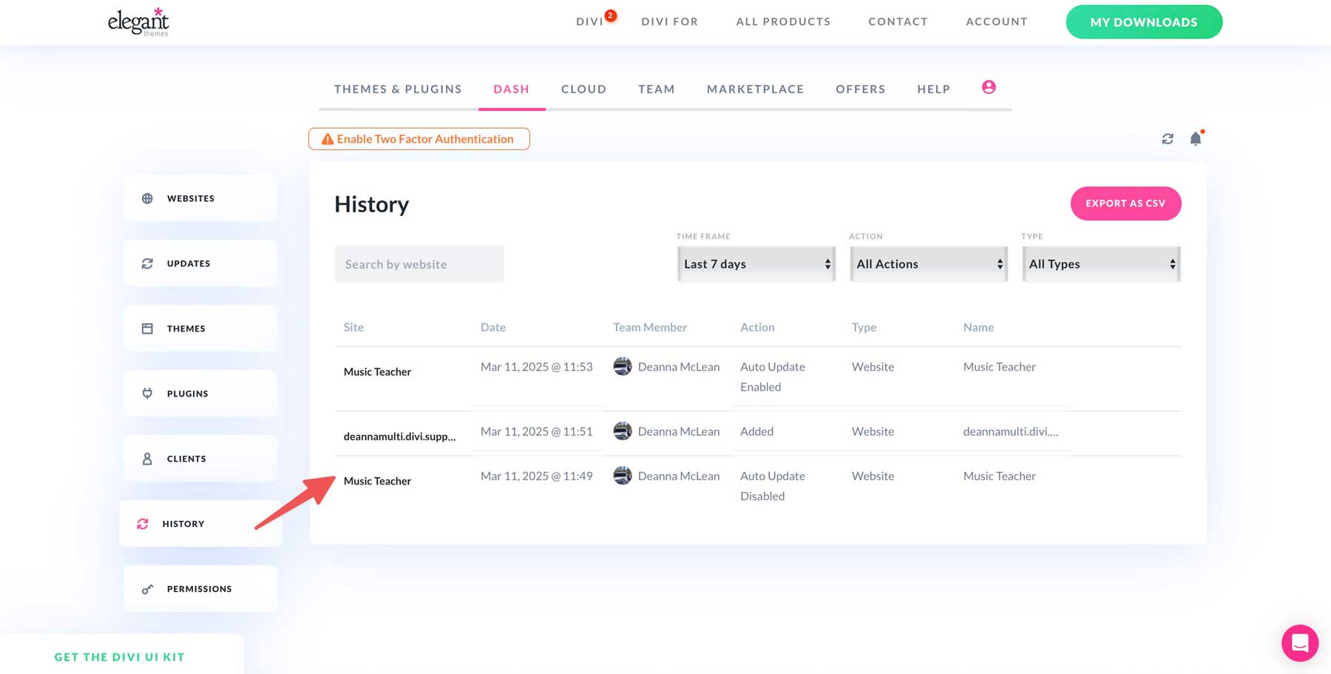Click the pink profile avatar icon
The image size is (1331, 674).
pos(989,87)
